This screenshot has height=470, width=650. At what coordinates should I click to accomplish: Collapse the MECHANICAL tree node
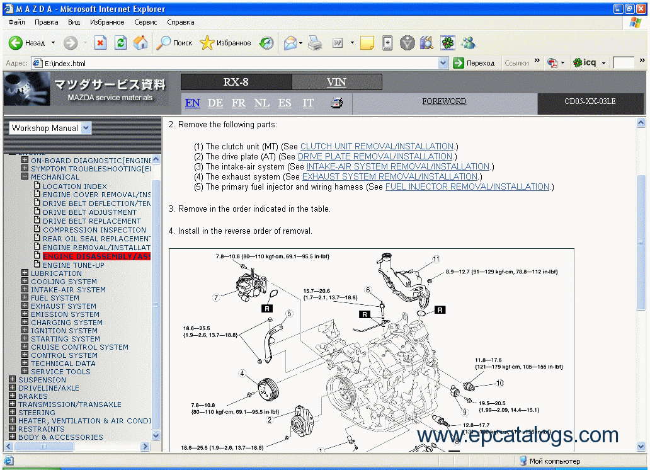pos(25,176)
